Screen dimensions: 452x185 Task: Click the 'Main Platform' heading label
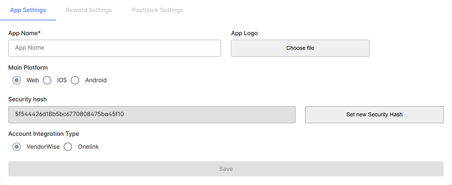pyautogui.click(x=28, y=68)
